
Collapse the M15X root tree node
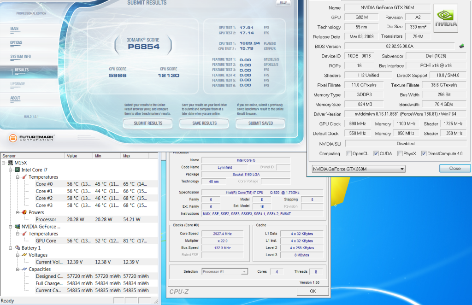(4, 163)
